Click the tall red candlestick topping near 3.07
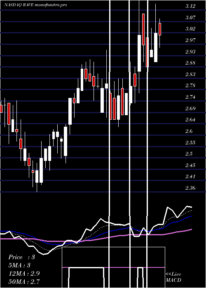 click(143, 29)
